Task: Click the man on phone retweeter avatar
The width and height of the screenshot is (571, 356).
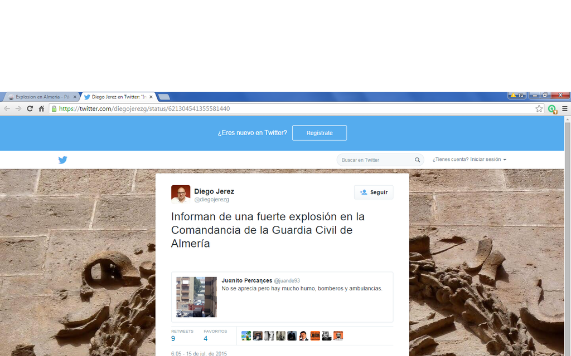Action: click(x=303, y=335)
